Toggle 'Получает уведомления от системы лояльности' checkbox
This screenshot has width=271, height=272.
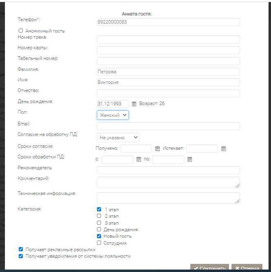21,256
